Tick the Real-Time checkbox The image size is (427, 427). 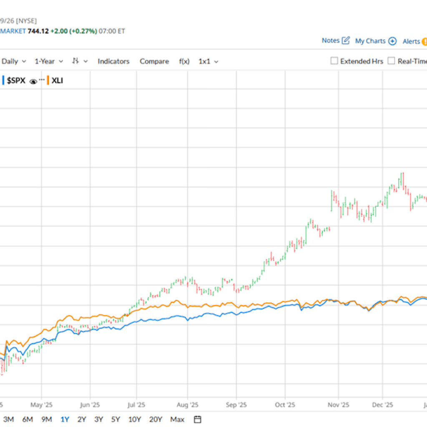click(x=391, y=61)
